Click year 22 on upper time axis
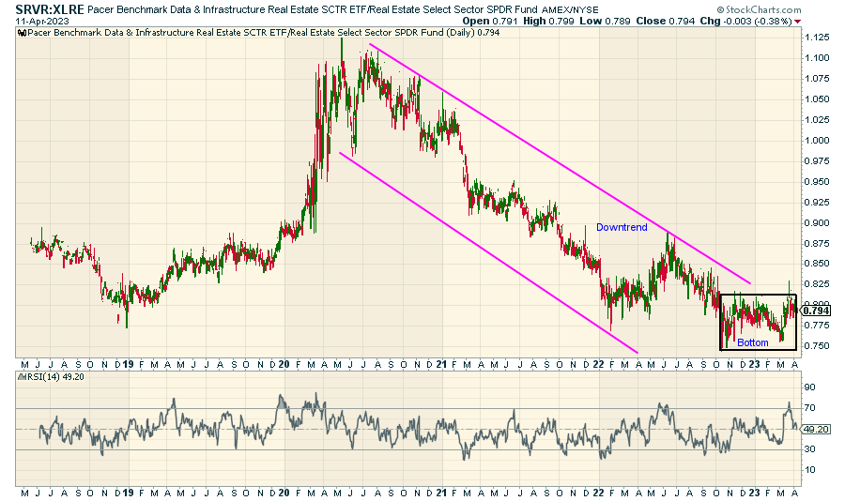Image resolution: width=845 pixels, height=501 pixels. [x=598, y=364]
